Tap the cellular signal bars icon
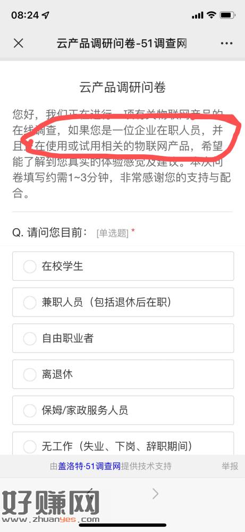The image size is (245, 532). pos(197,15)
